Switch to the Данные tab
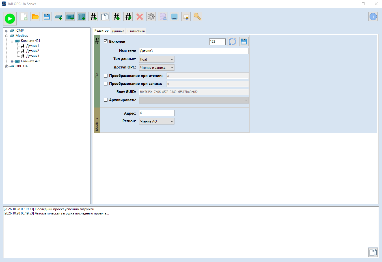Viewport: 382px width, 262px height. (x=118, y=31)
